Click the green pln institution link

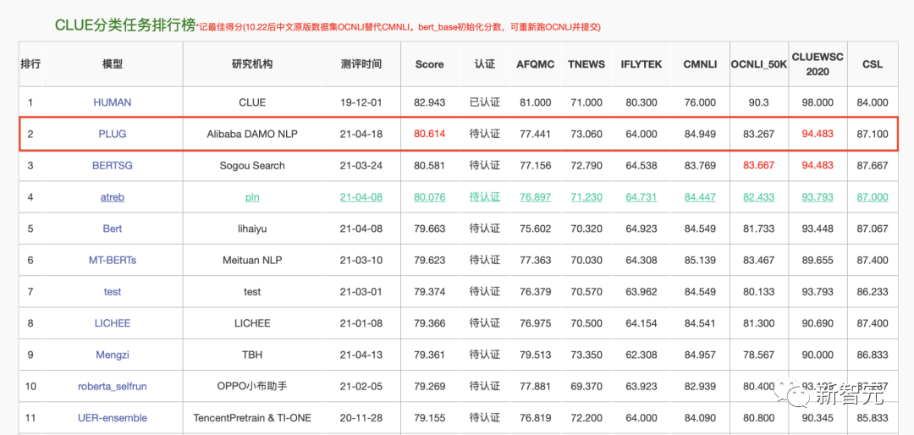tap(252, 197)
